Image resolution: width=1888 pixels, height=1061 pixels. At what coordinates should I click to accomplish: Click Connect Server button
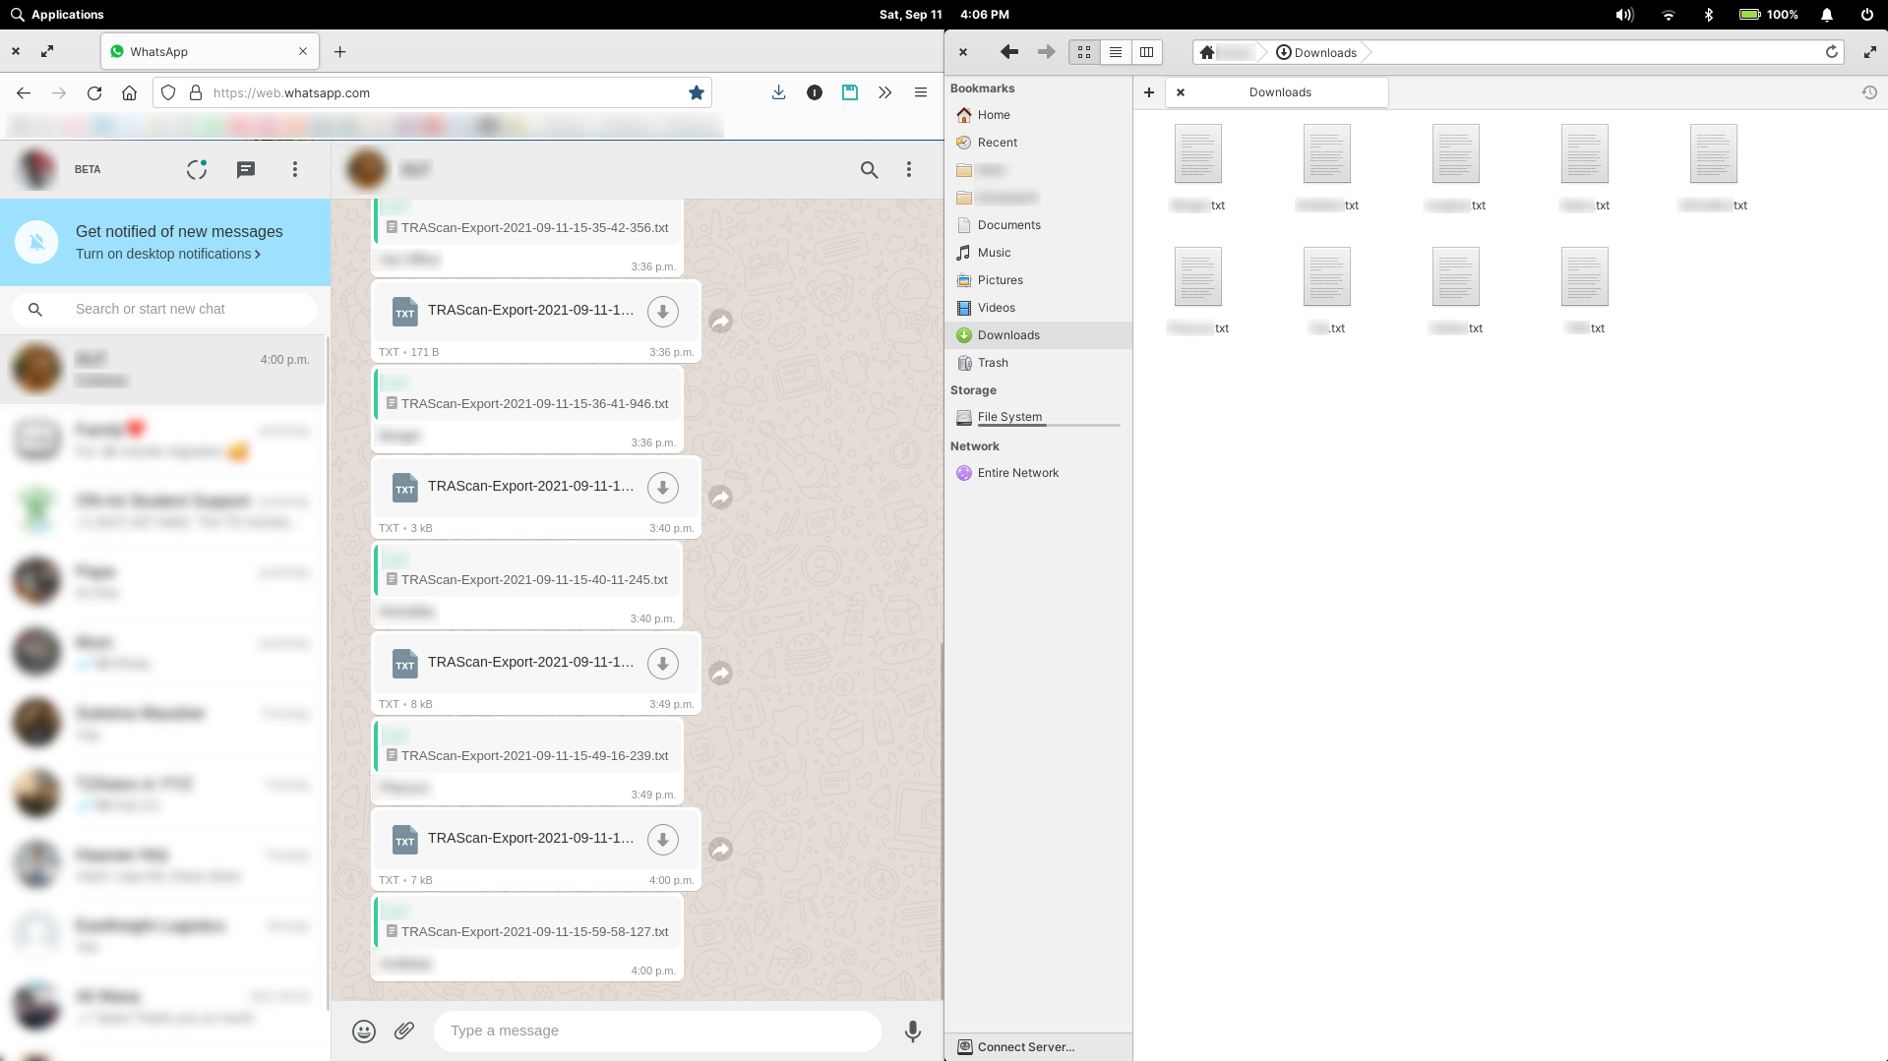tap(1025, 1047)
